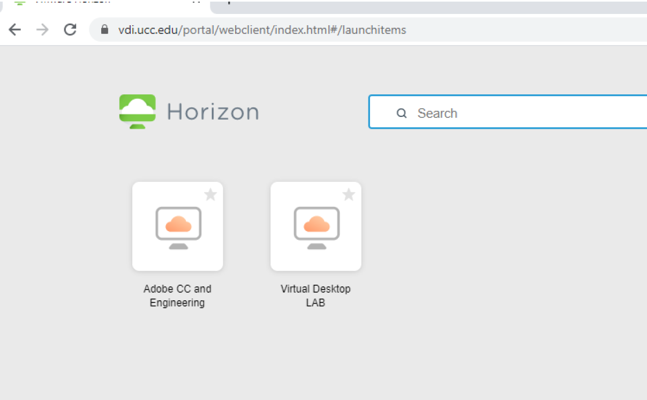The height and width of the screenshot is (400, 647).
Task: Click the grayed forward arrow icon
Action: point(42,29)
